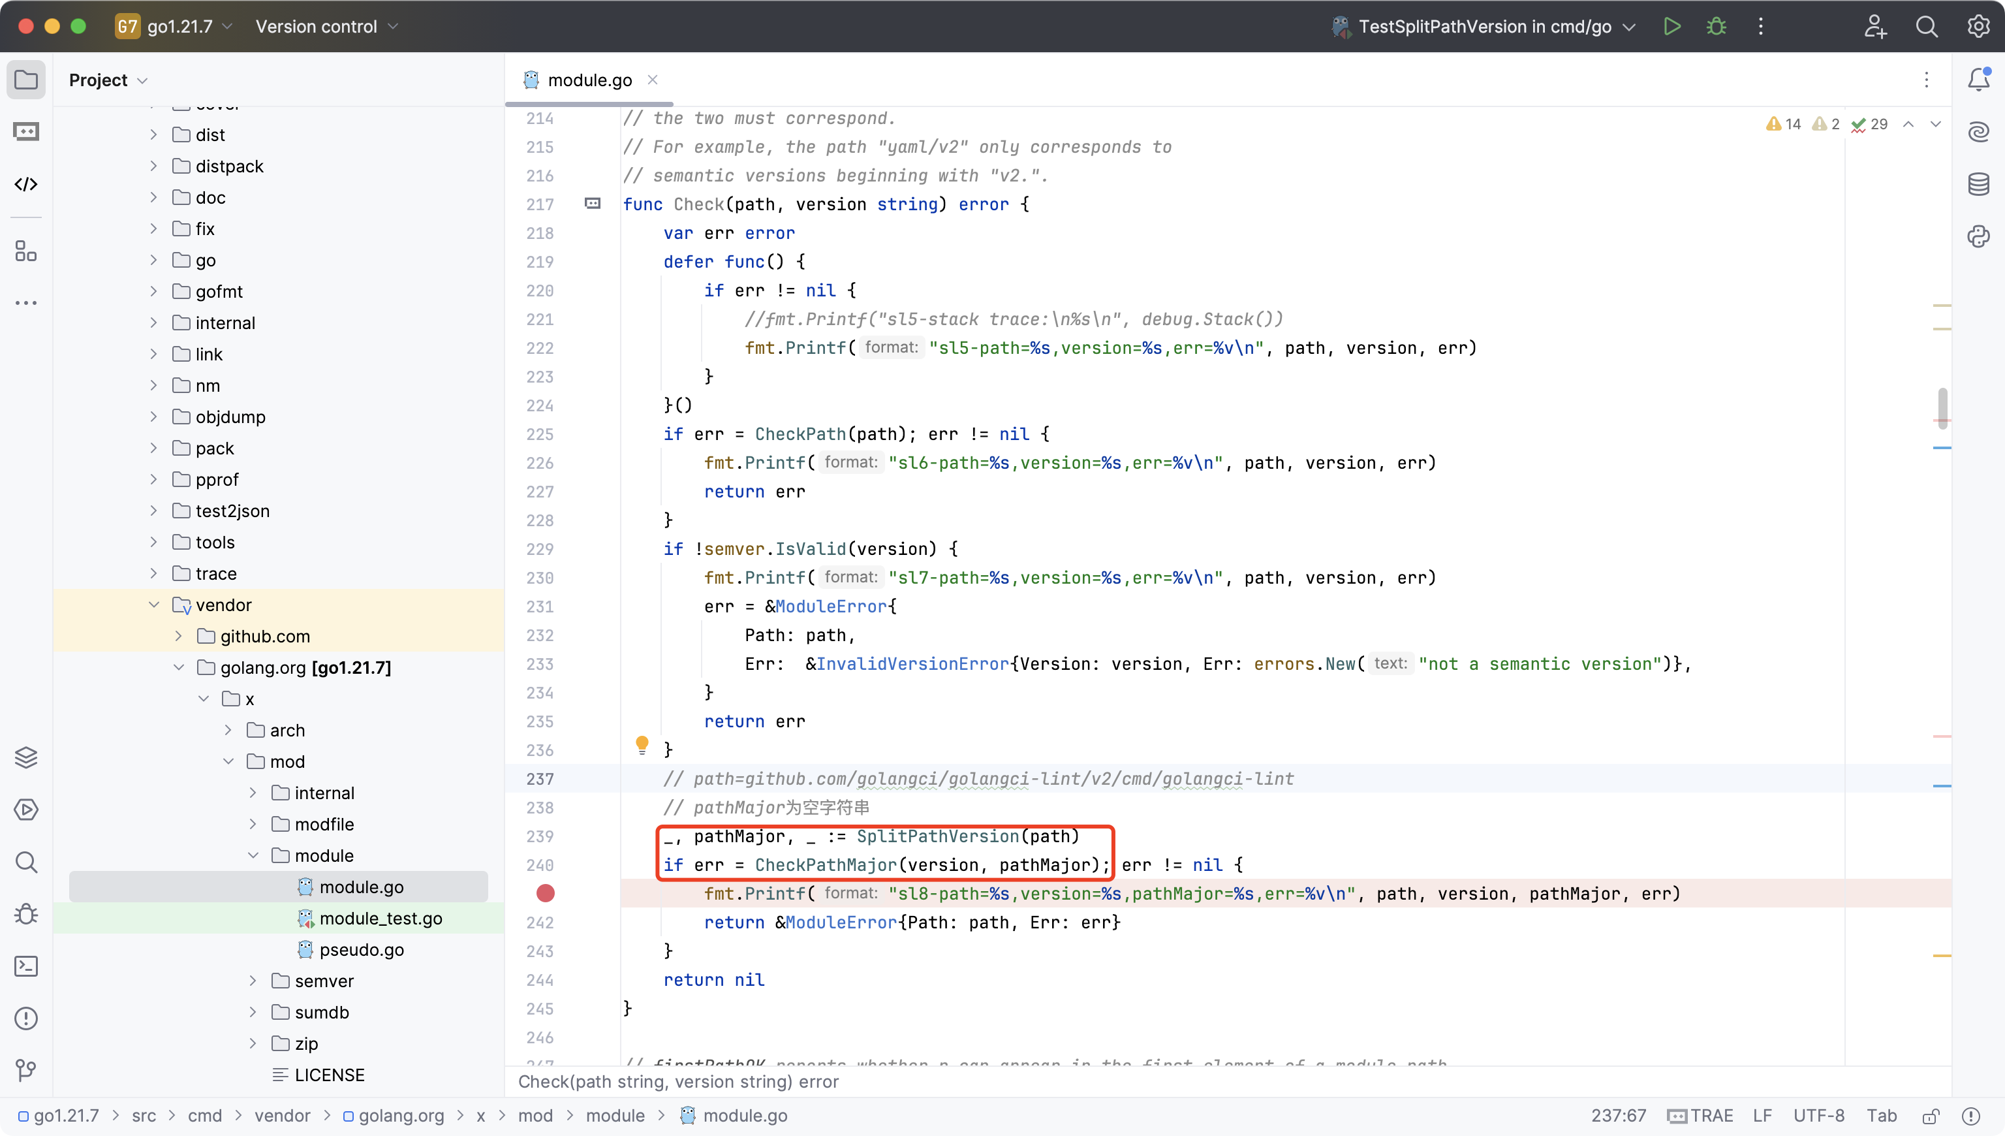Collapse the mod folder
The width and height of the screenshot is (2005, 1136).
pyautogui.click(x=228, y=761)
